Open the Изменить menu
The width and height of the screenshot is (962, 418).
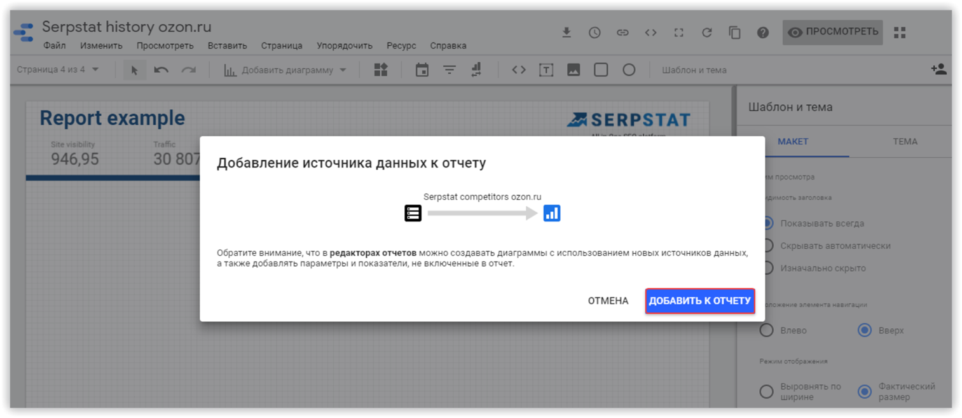coord(101,46)
